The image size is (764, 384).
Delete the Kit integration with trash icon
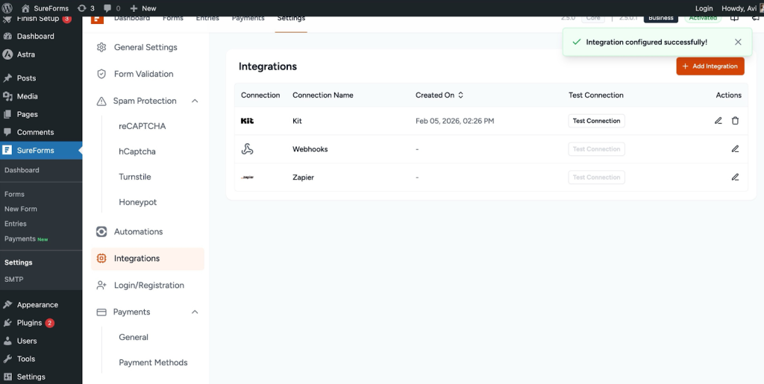[735, 121]
